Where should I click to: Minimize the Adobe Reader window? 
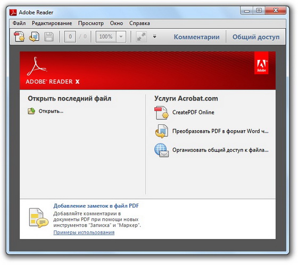coord(247,11)
